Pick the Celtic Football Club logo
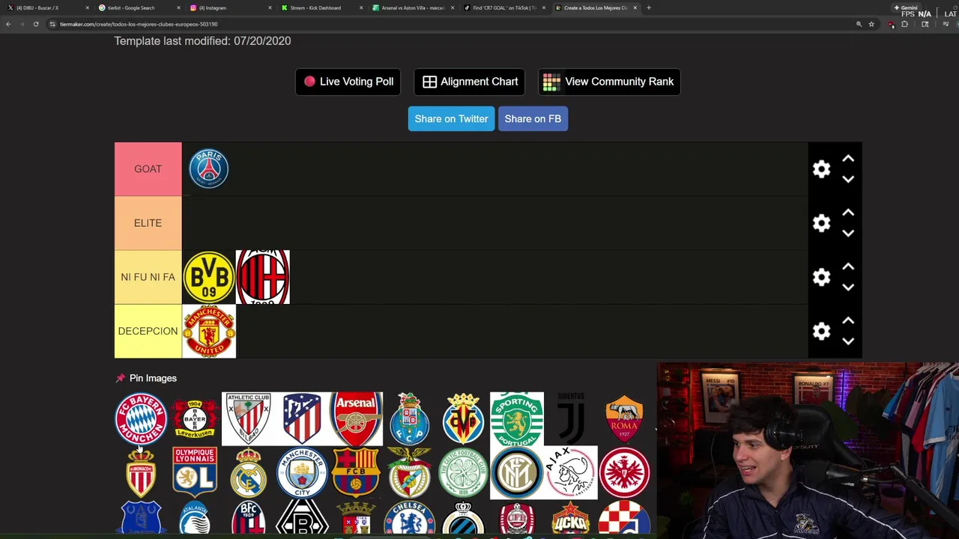 coord(463,472)
